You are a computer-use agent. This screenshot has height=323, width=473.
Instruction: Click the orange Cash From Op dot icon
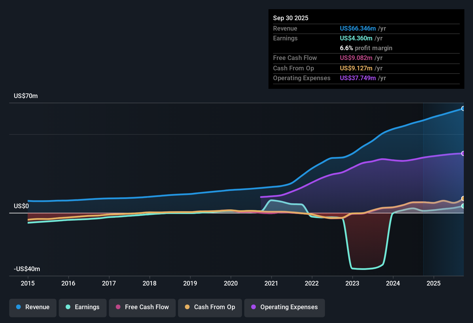pyautogui.click(x=187, y=307)
